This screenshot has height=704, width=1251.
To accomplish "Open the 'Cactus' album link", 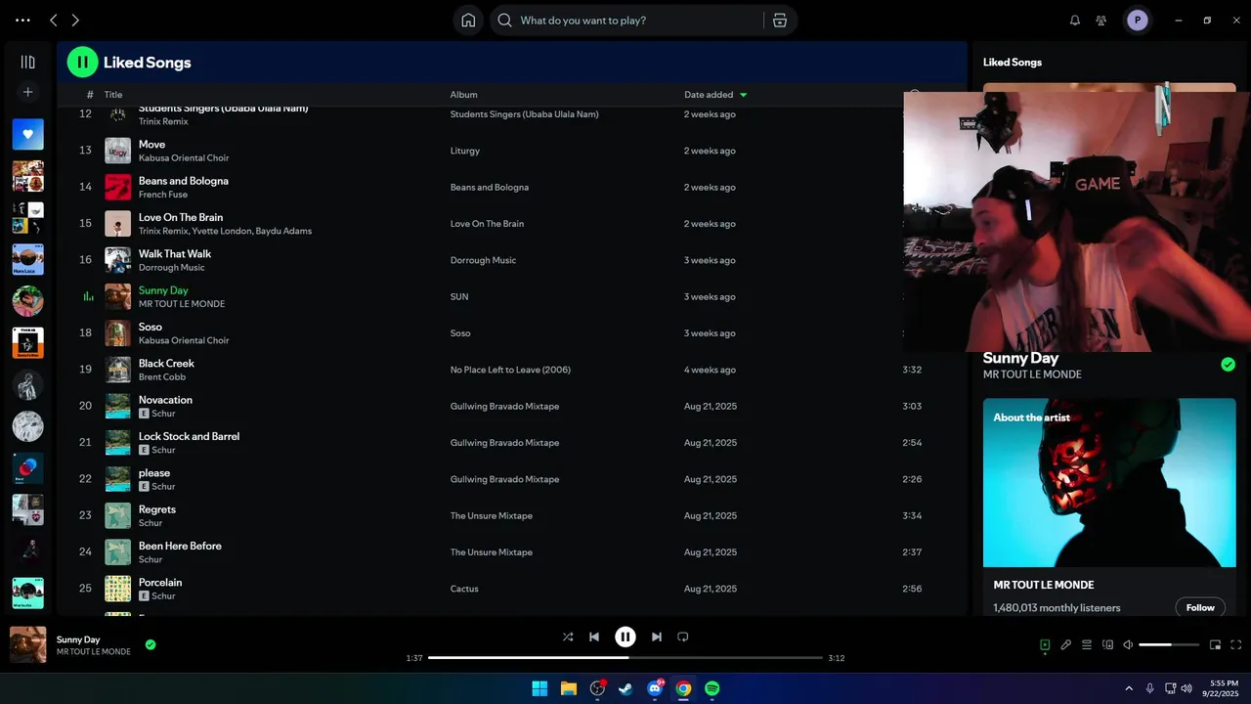I will coord(464,589).
